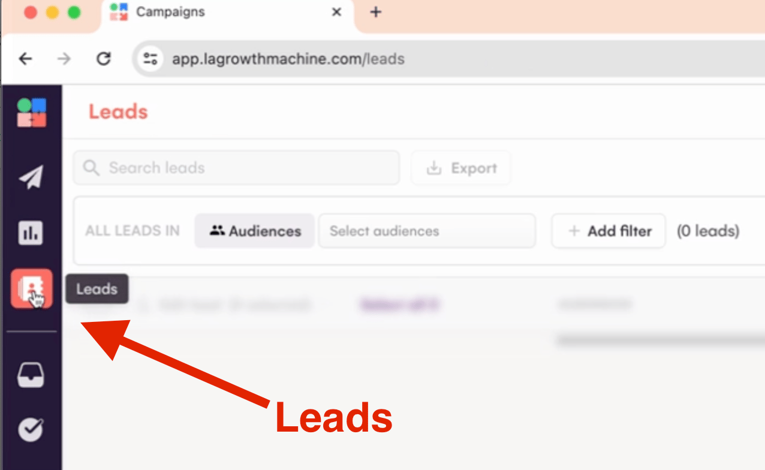
Task: Click the Export button
Action: (x=461, y=168)
